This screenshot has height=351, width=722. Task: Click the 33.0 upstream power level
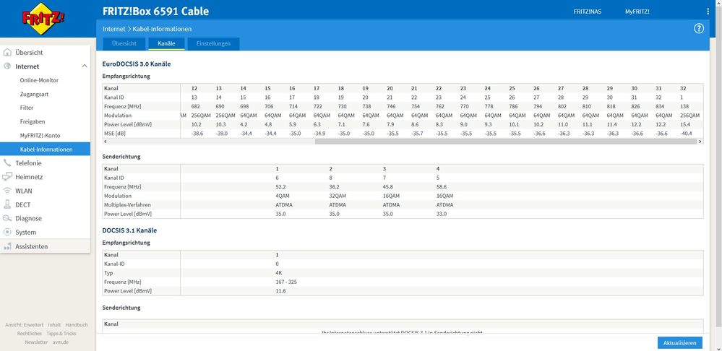coord(442,214)
